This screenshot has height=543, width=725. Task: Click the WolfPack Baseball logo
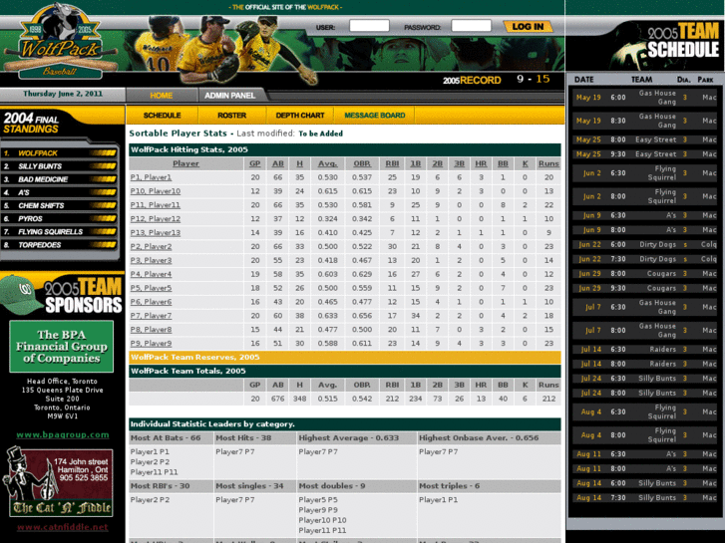[60, 42]
